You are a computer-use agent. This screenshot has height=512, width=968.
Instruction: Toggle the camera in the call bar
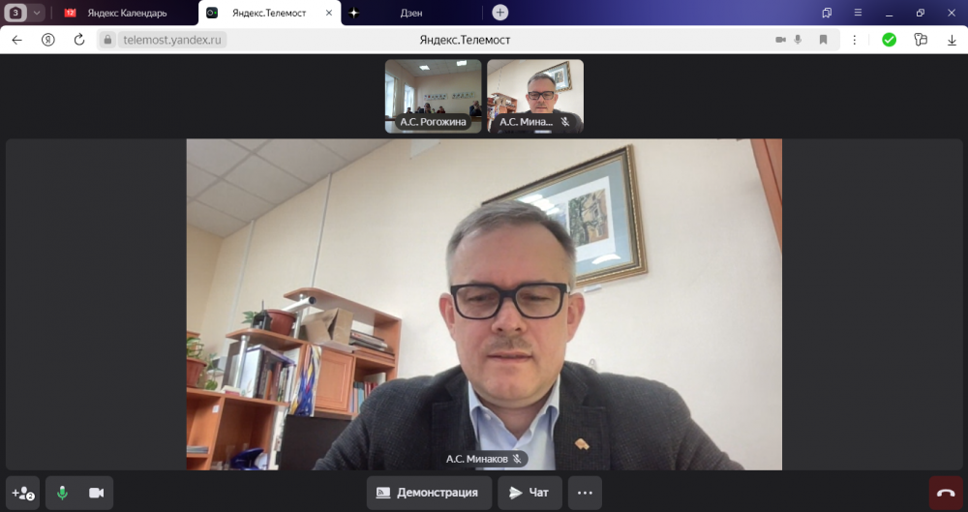point(96,493)
